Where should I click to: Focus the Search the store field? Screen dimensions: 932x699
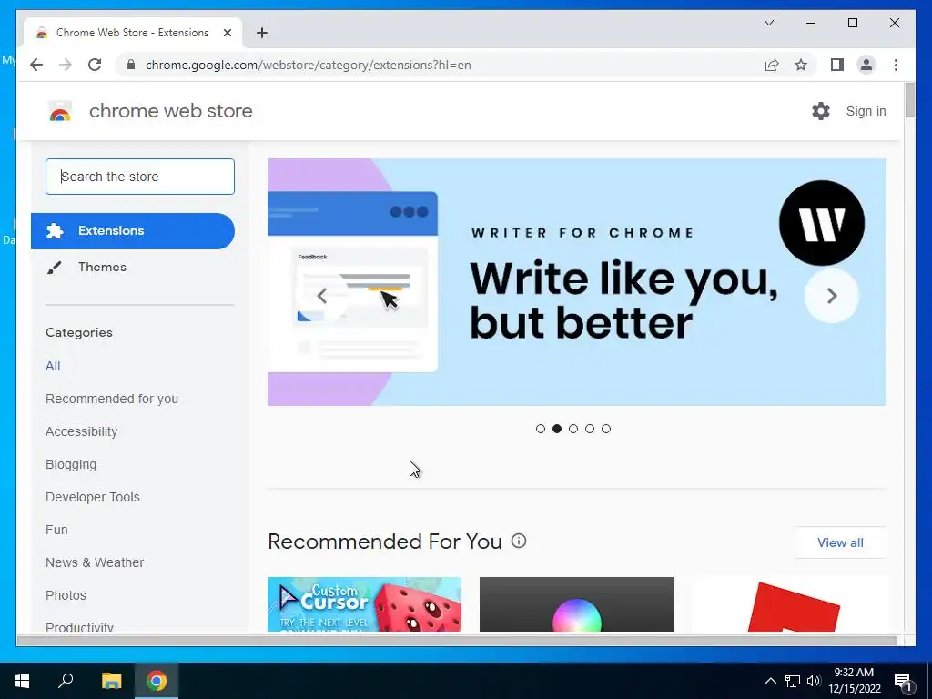point(140,177)
